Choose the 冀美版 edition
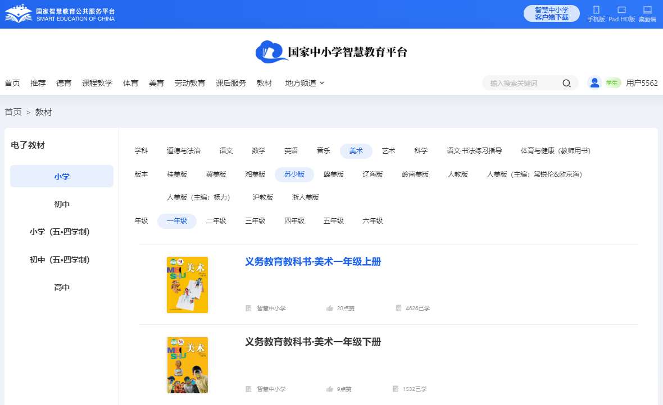 pos(216,174)
